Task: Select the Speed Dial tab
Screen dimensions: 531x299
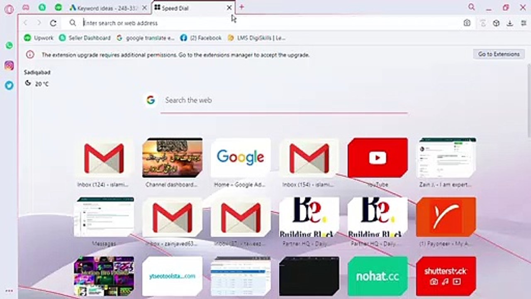Action: point(193,7)
